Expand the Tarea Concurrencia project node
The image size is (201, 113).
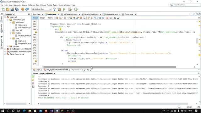point(5,54)
